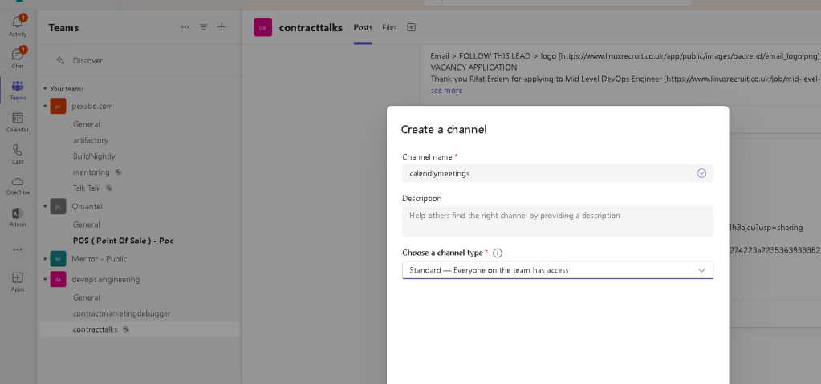The width and height of the screenshot is (821, 384).
Task: Expand the Mentor - Public team
Action: (x=45, y=258)
